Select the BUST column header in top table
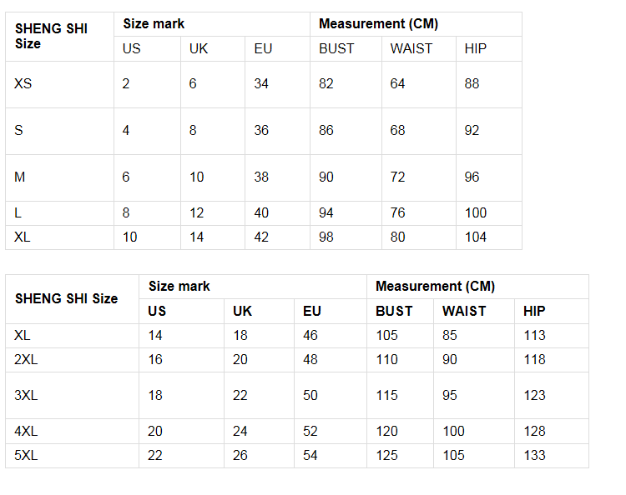 coord(336,48)
